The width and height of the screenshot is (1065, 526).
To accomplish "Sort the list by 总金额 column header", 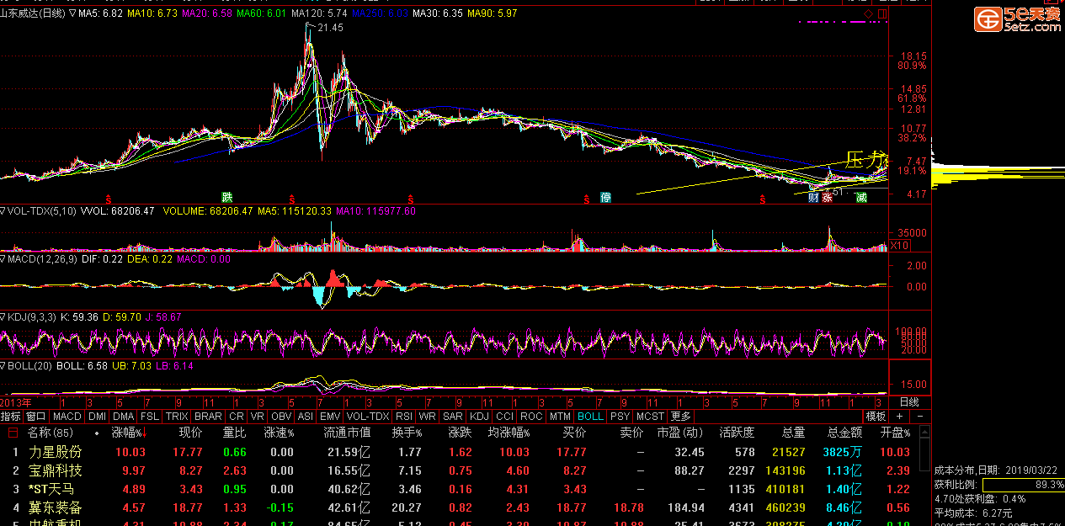I will [x=844, y=433].
